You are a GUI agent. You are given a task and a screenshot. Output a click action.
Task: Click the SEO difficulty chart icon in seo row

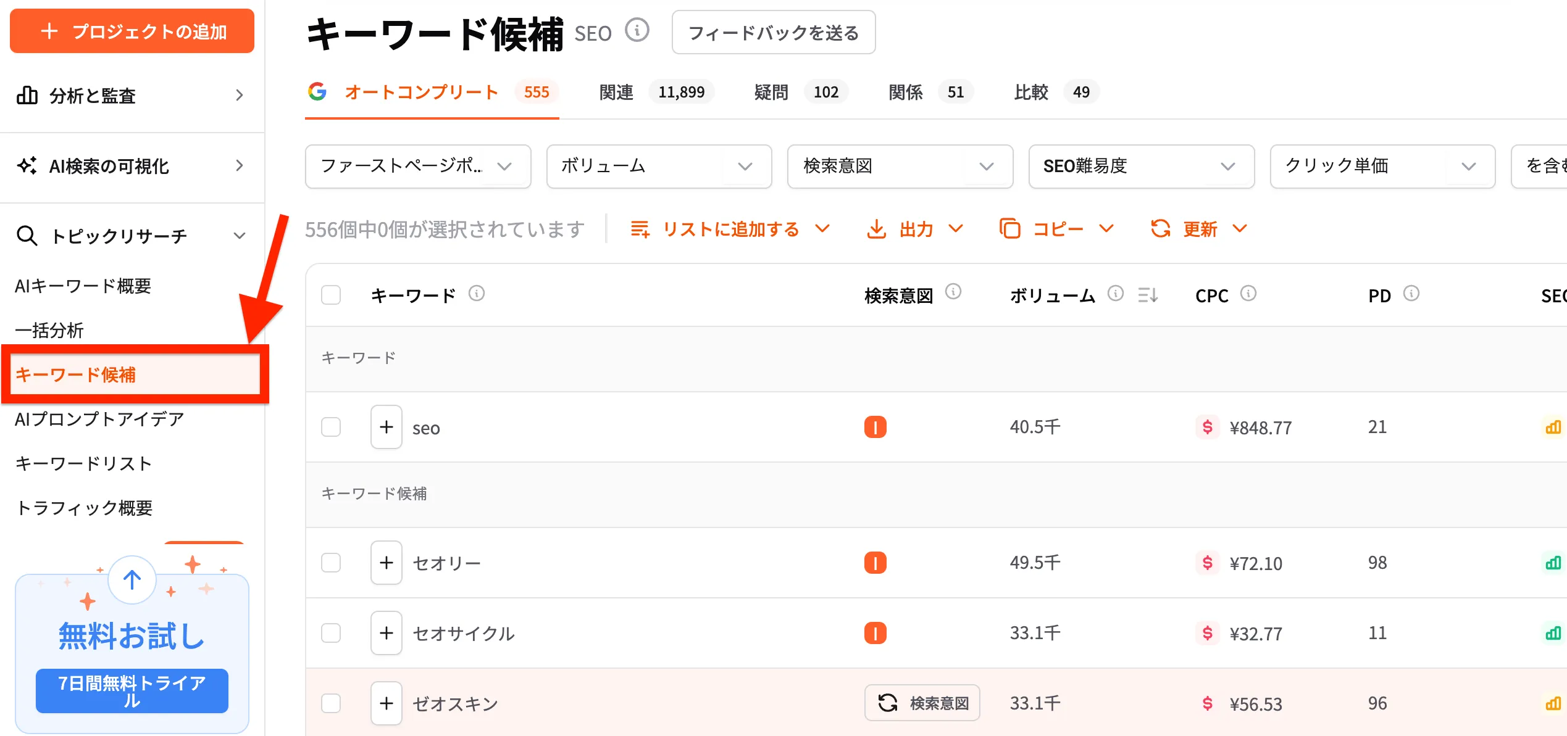click(1553, 427)
